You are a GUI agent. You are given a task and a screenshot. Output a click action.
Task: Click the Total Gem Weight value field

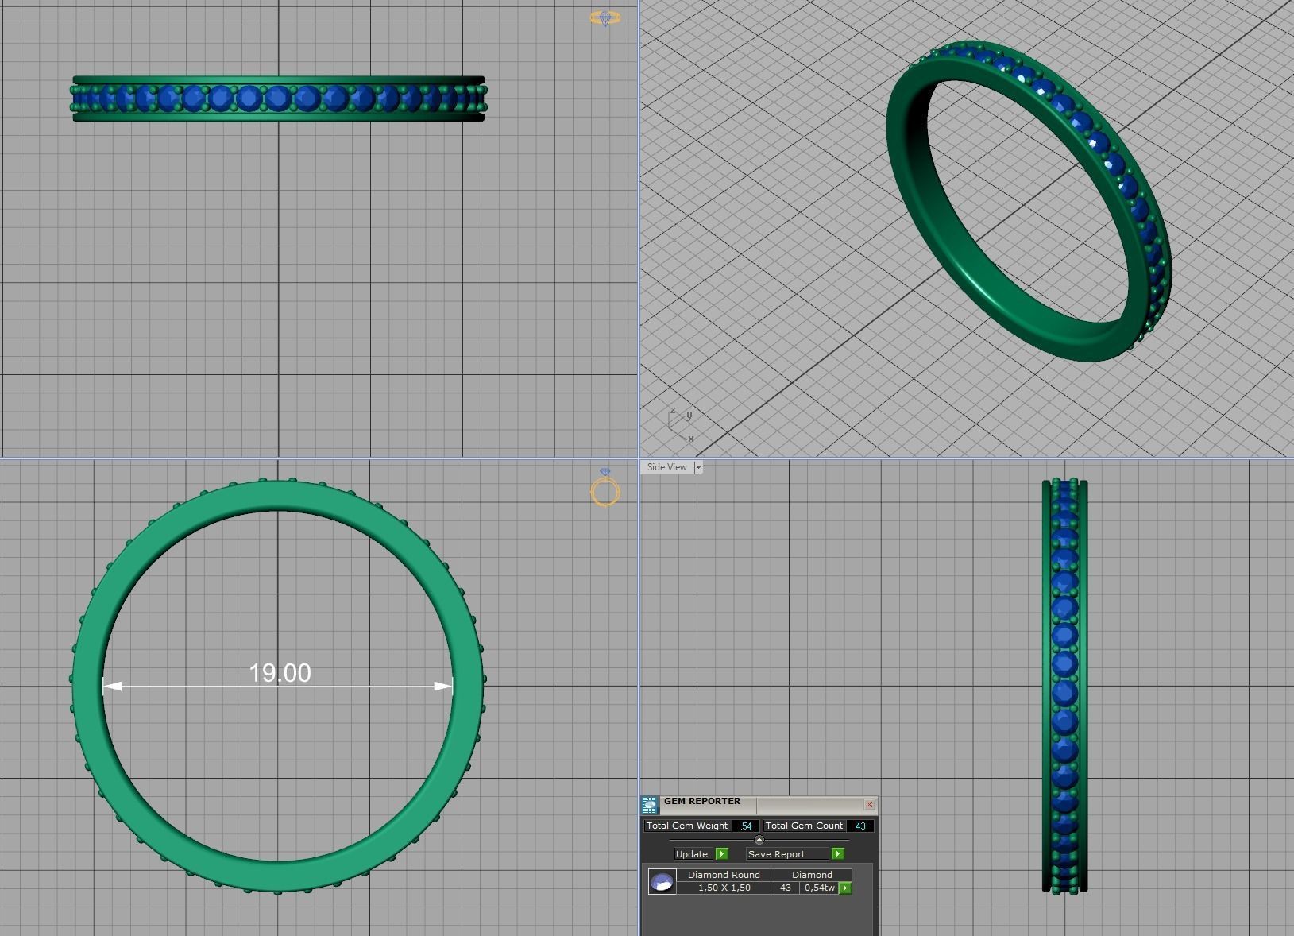pos(746,826)
